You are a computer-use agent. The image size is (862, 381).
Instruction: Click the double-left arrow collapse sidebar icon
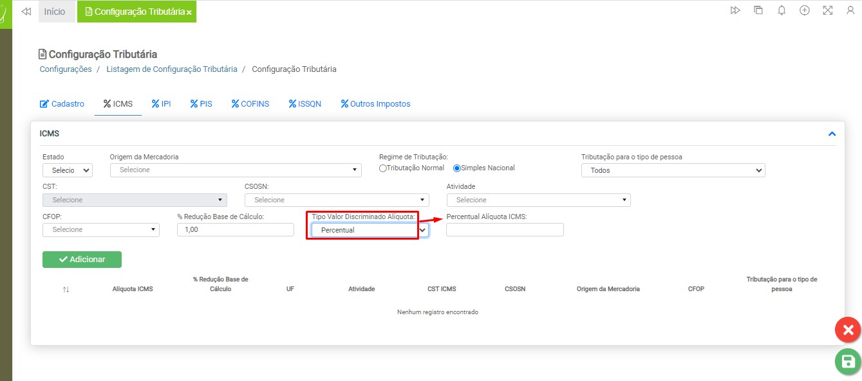coord(26,12)
